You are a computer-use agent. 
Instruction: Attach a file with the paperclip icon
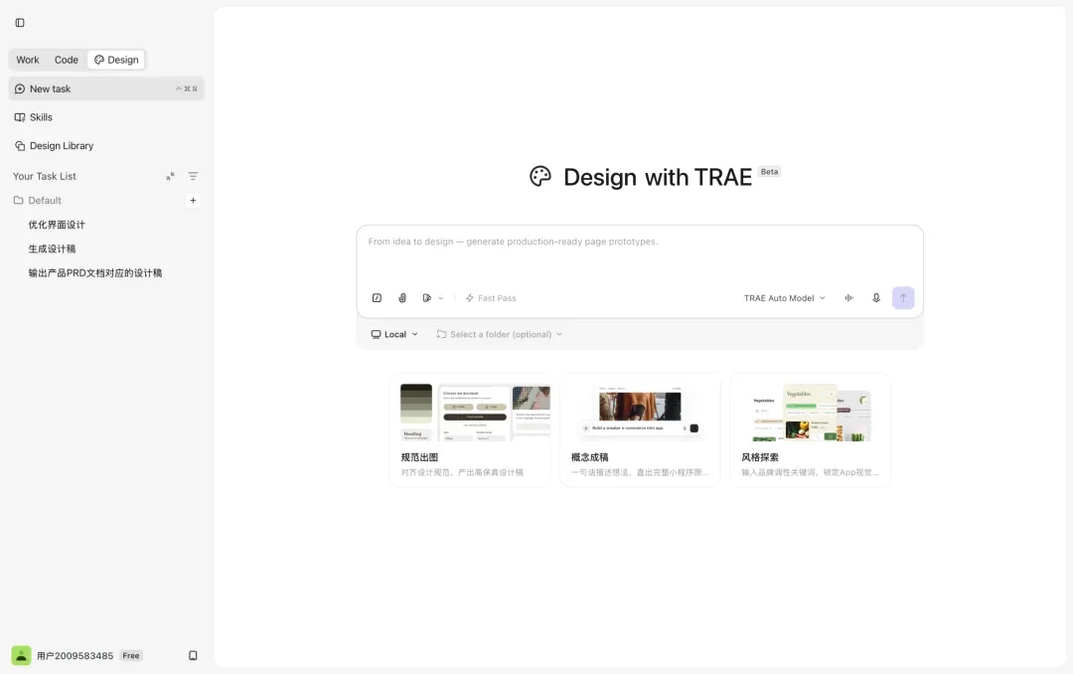click(402, 298)
